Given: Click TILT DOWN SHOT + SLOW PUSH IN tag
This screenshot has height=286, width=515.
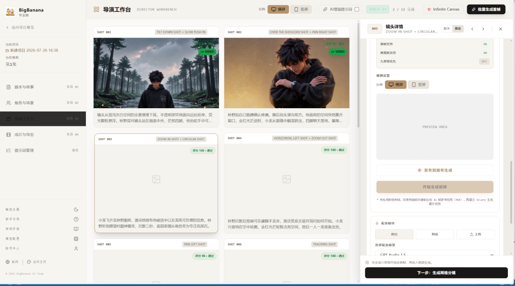Looking at the screenshot, I should point(181,32).
